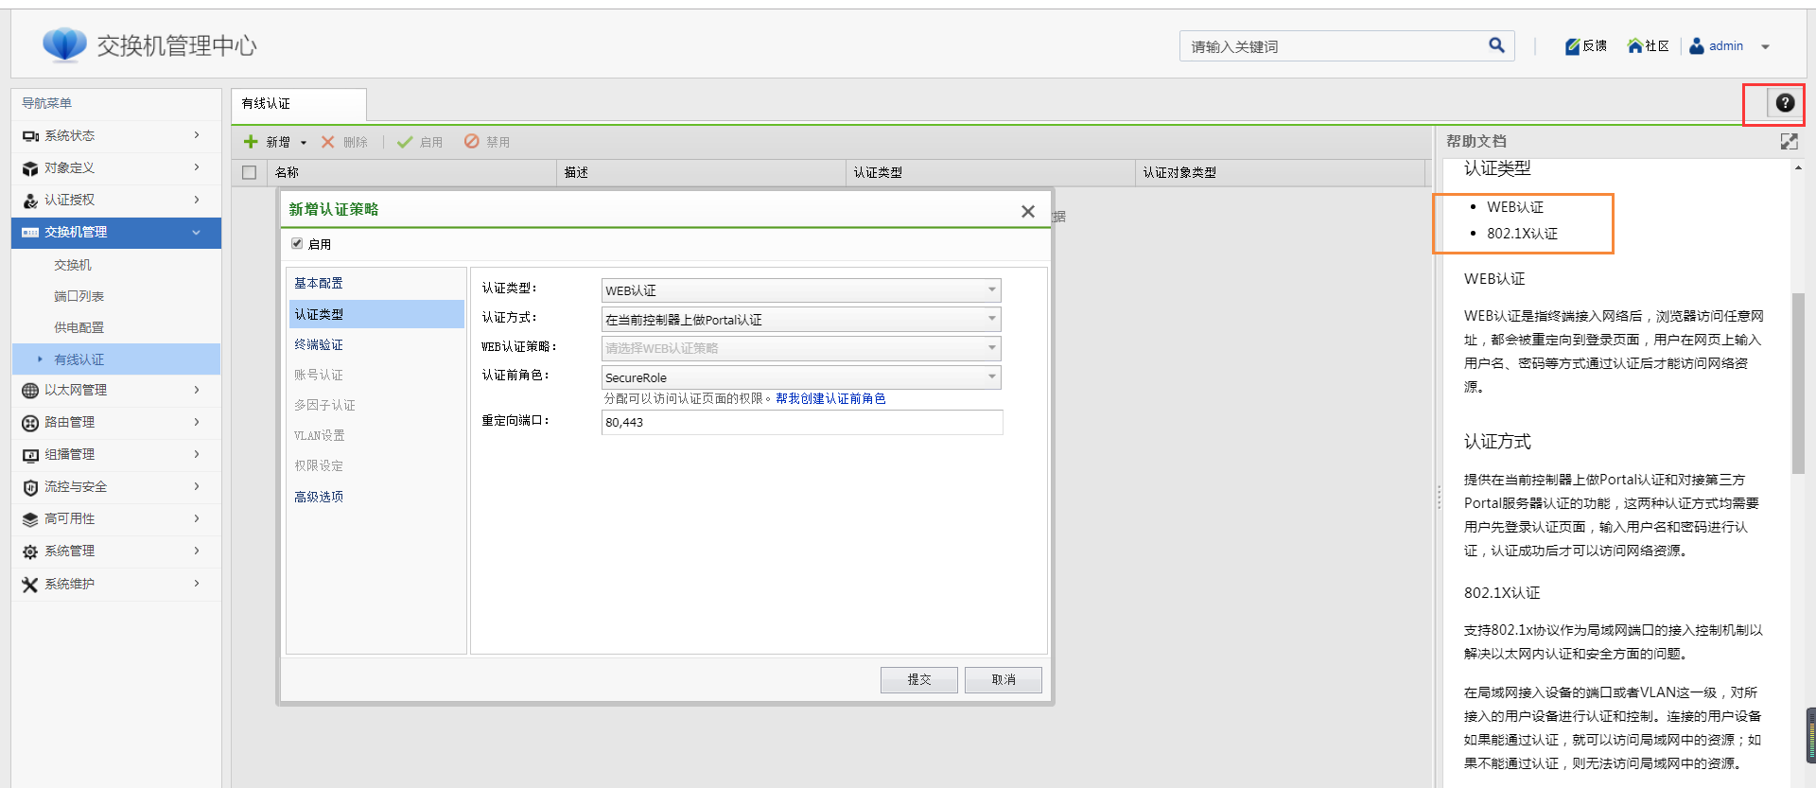Screen dimensions: 1816x788
Task: Open the 新增 dropdown arrow
Action: (x=304, y=143)
